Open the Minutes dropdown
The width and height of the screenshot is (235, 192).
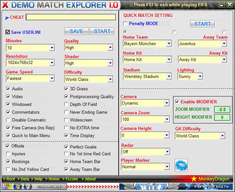tap(52, 48)
